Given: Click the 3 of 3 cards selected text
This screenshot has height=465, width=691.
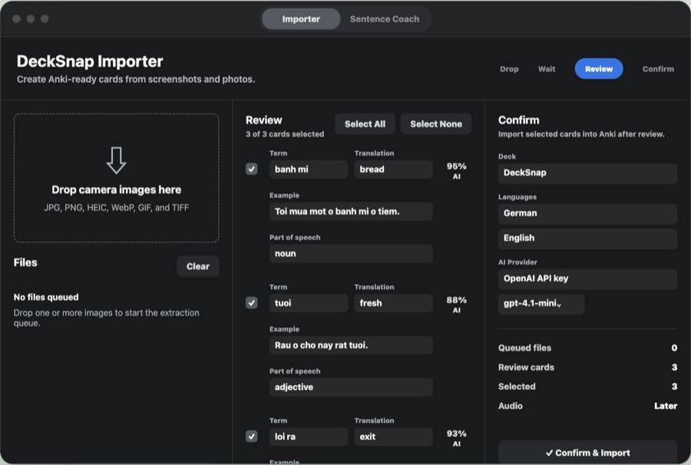Looking at the screenshot, I should 285,134.
